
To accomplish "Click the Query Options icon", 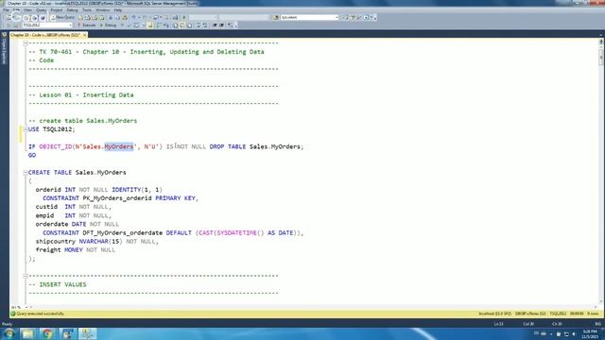I will [143, 25].
